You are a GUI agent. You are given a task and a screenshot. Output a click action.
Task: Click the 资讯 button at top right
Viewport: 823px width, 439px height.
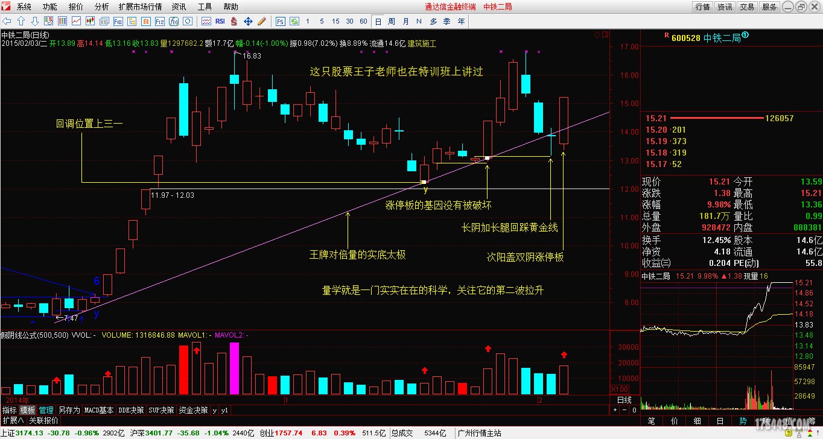725,7
